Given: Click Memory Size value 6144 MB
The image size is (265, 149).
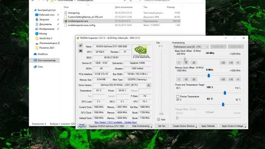Looking at the screenshot, I should tap(101, 79).
